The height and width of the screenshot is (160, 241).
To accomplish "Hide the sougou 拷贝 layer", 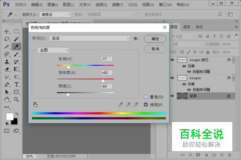I will coord(172,60).
